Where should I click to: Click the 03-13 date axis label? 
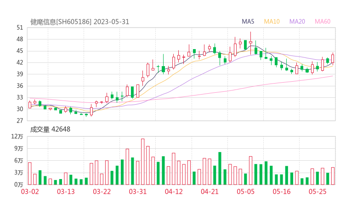tap(66, 191)
